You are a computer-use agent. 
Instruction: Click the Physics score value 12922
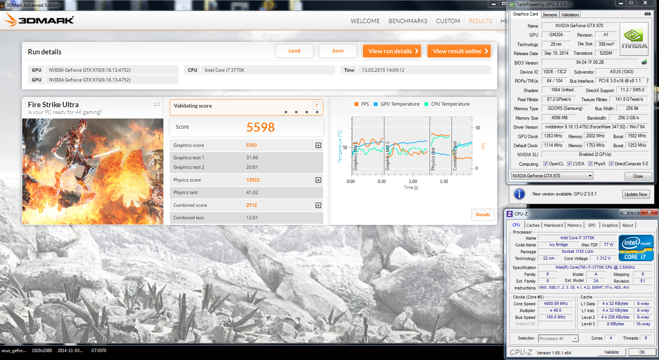253,180
